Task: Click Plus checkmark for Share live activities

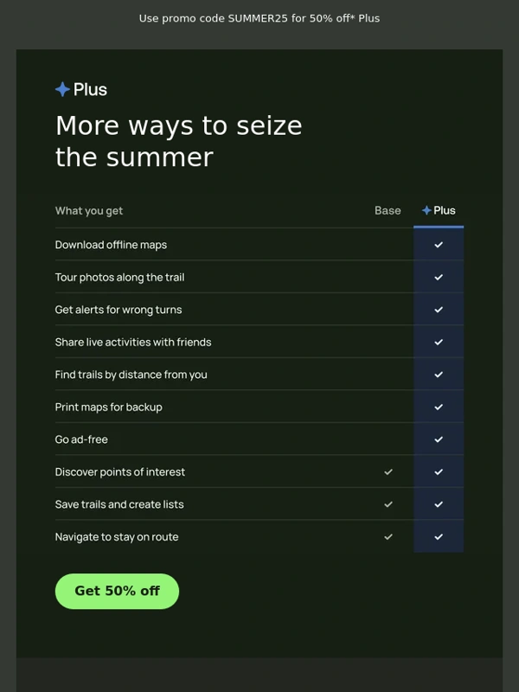Action: [439, 342]
